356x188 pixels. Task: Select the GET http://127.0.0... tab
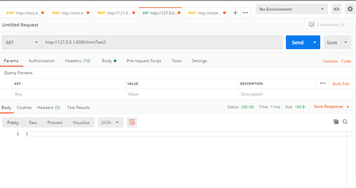(160, 13)
